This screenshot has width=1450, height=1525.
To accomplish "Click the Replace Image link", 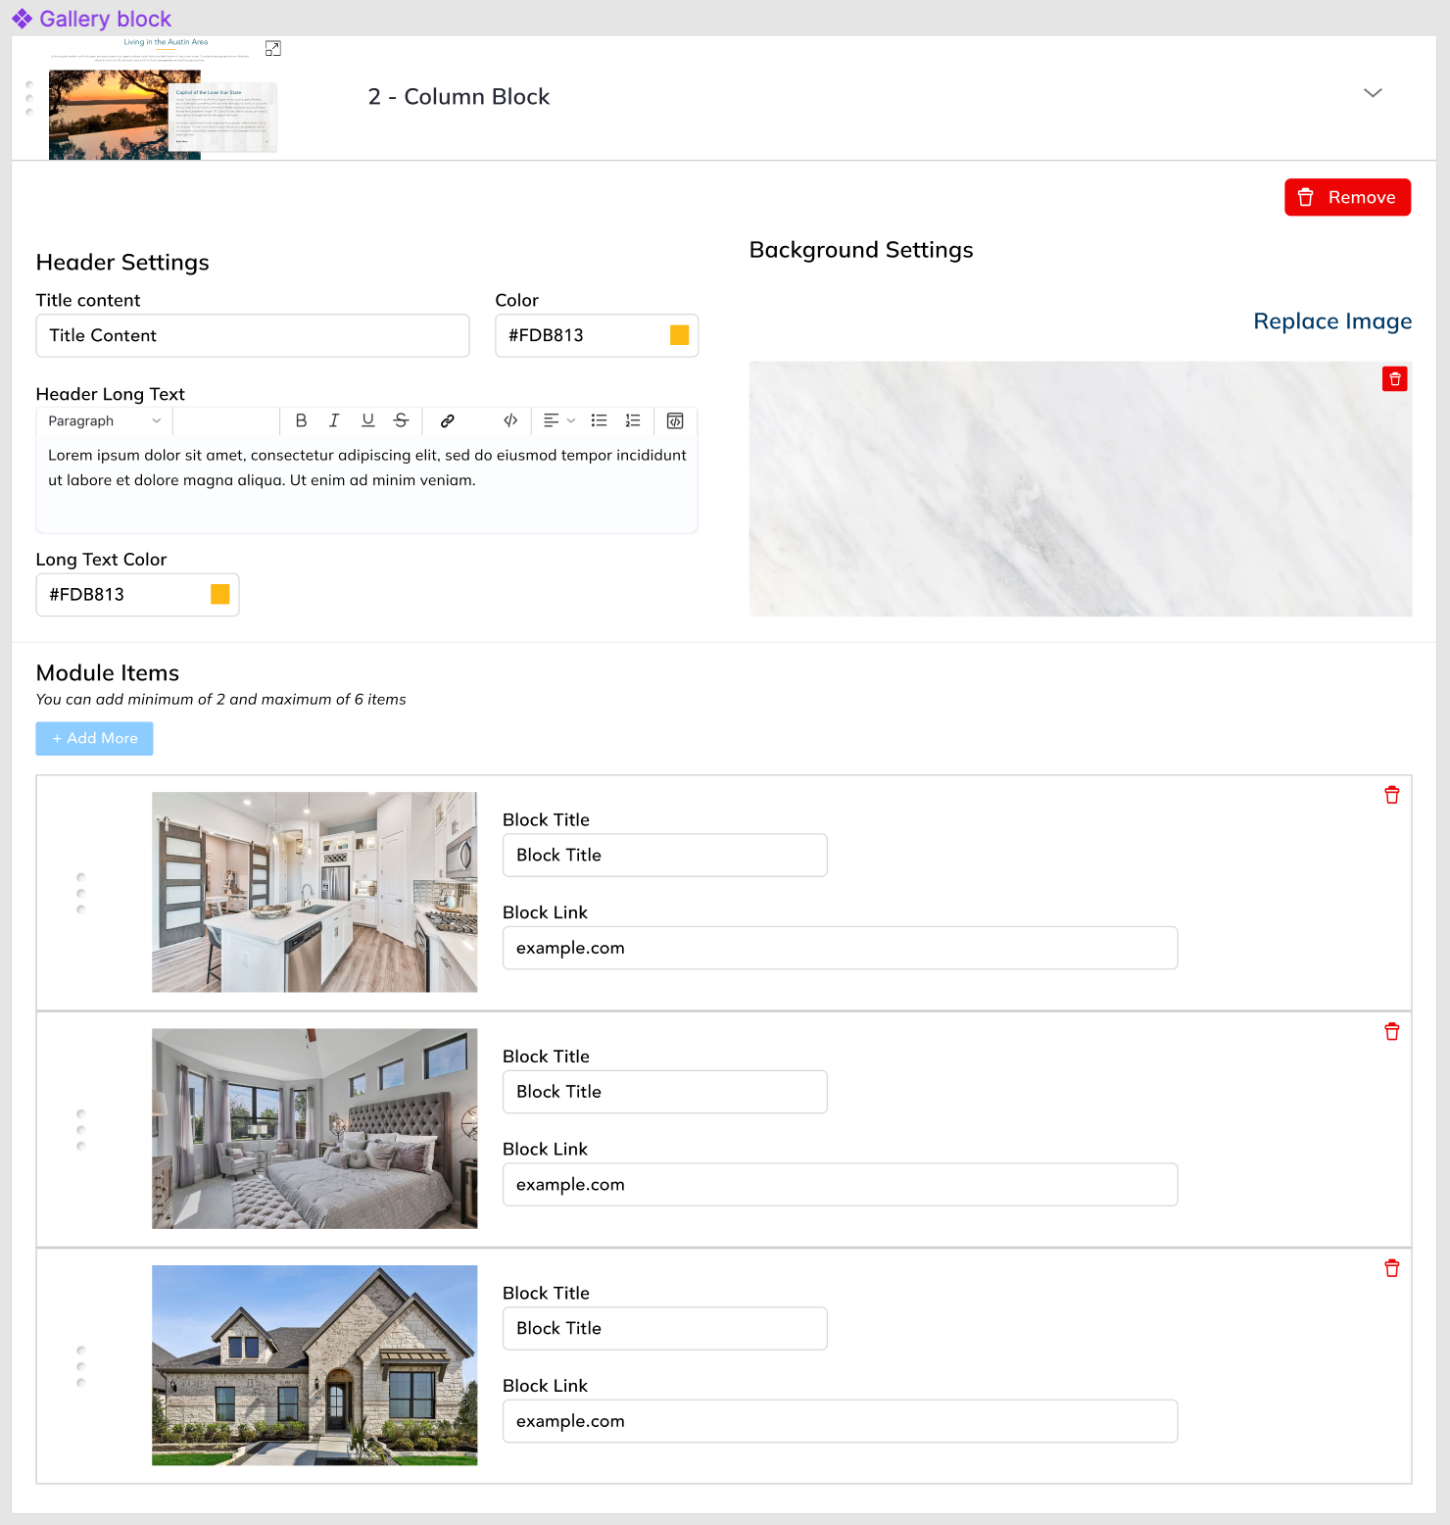I will [1331, 321].
